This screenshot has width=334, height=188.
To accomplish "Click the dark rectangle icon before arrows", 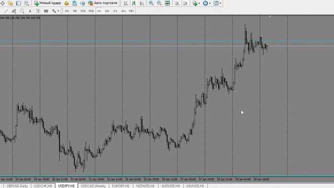I will click(46, 11).
